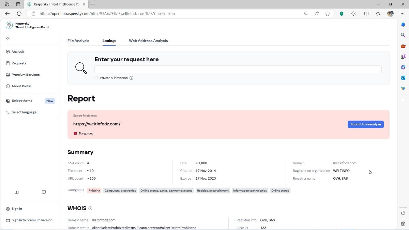Switch to File Analysis tab
Image resolution: width=409 pixels, height=230 pixels.
pos(78,41)
